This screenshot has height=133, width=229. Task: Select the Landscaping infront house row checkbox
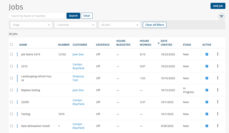(12, 78)
